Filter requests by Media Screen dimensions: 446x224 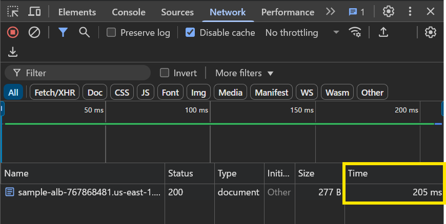point(230,92)
